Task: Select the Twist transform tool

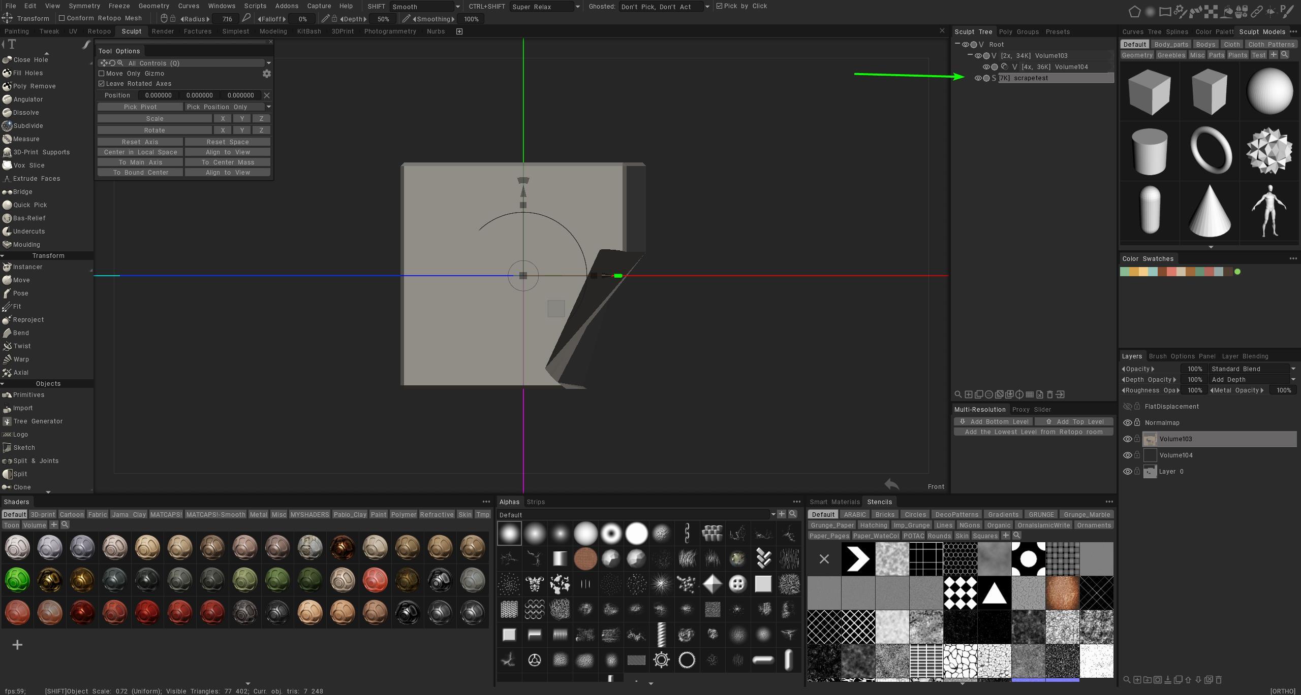Action: point(22,346)
